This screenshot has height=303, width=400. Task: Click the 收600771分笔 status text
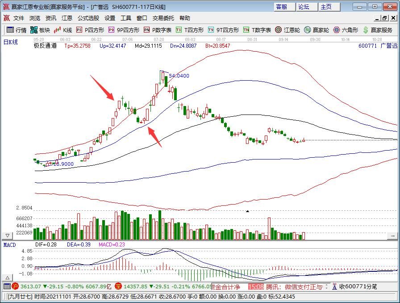pyautogui.click(x=358, y=287)
